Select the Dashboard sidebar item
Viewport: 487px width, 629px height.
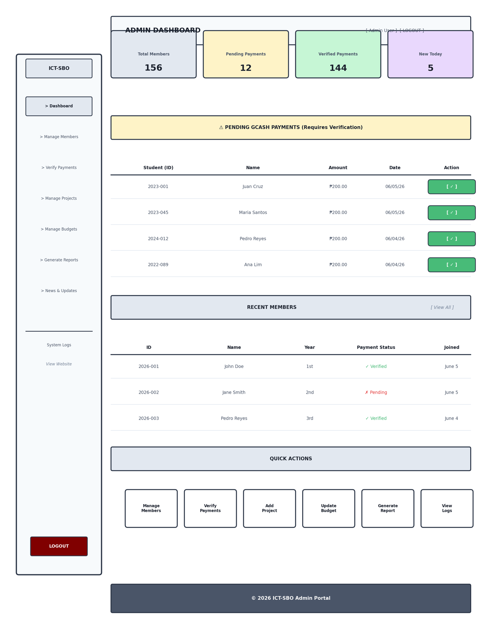pyautogui.click(x=59, y=106)
